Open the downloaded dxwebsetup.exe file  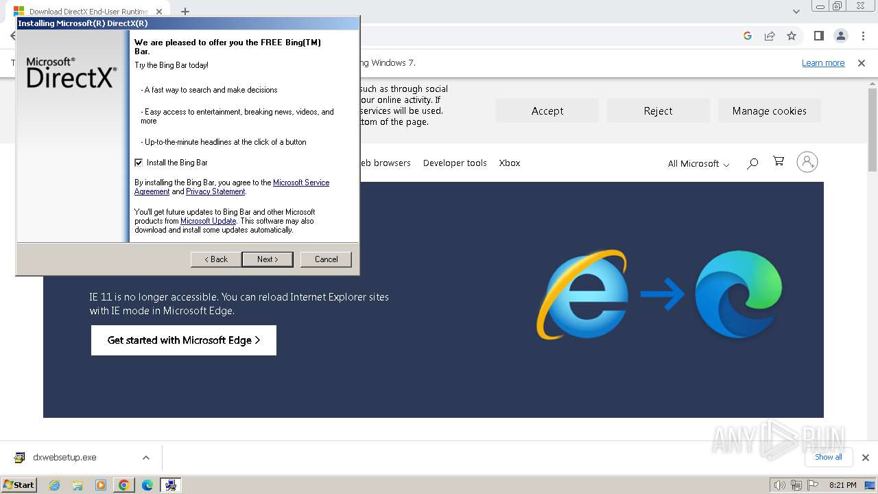point(65,458)
